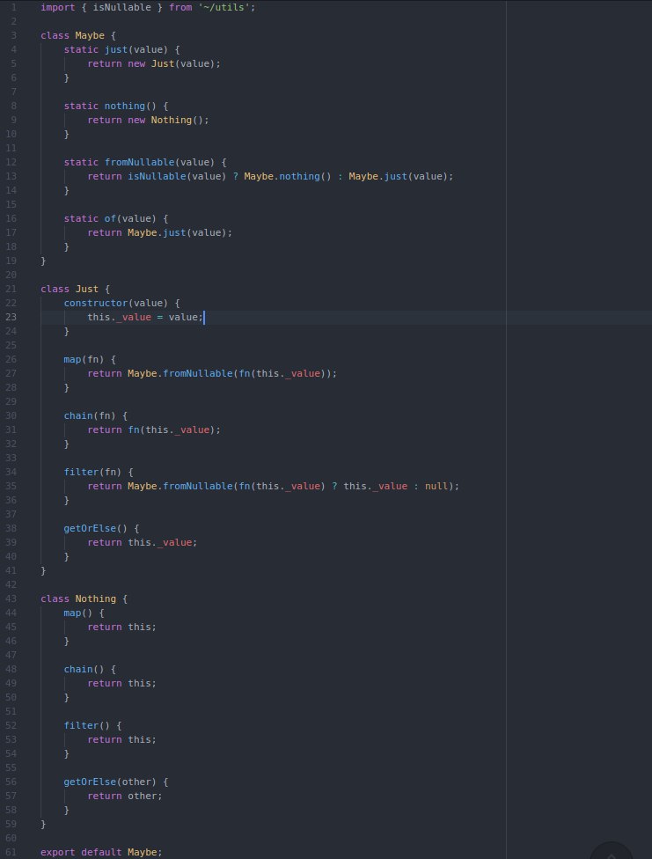Click line number 12 in the gutter
Viewport: 652px width, 859px height.
[11, 162]
